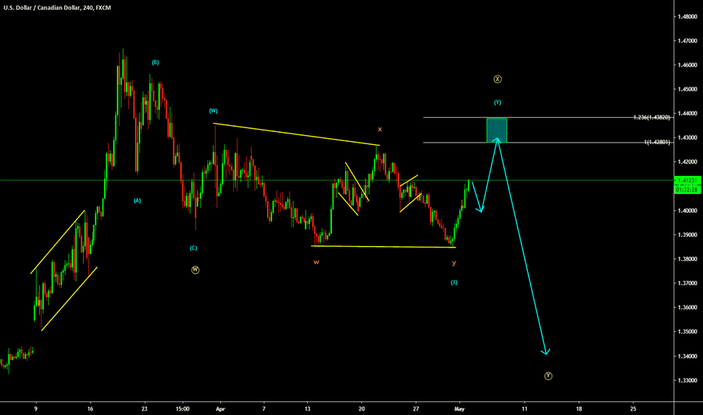This screenshot has width=703, height=415.
Task: Click the Apr date label on time axis
Action: point(220,409)
